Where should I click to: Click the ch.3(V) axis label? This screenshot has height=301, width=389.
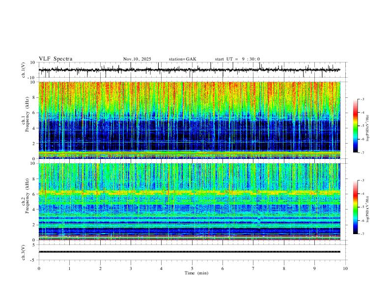click(x=23, y=252)
